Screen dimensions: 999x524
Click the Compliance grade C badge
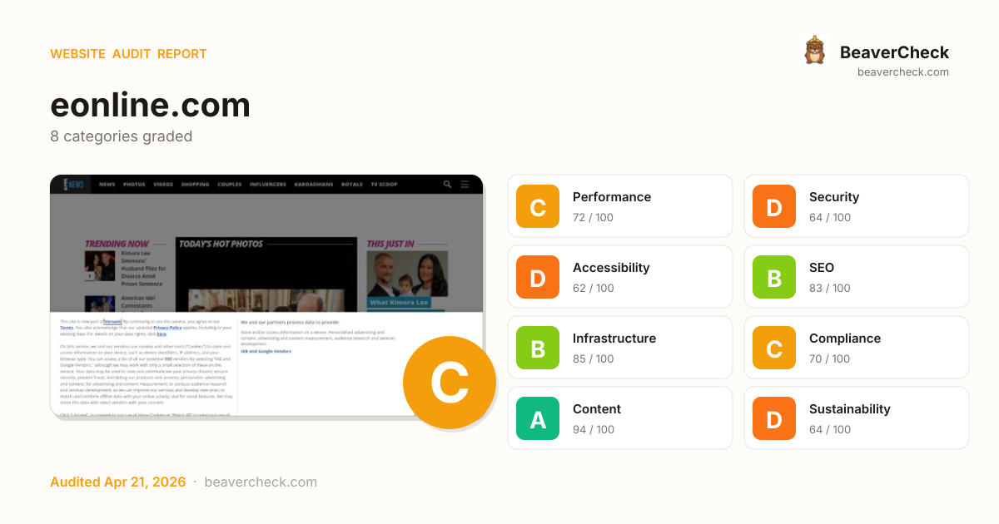click(x=774, y=348)
